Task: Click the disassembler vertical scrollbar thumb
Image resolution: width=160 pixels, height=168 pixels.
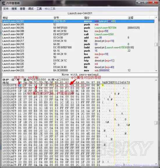Action: (156, 45)
